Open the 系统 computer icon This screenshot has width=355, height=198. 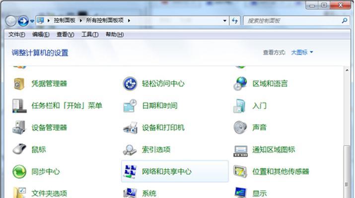point(130,193)
